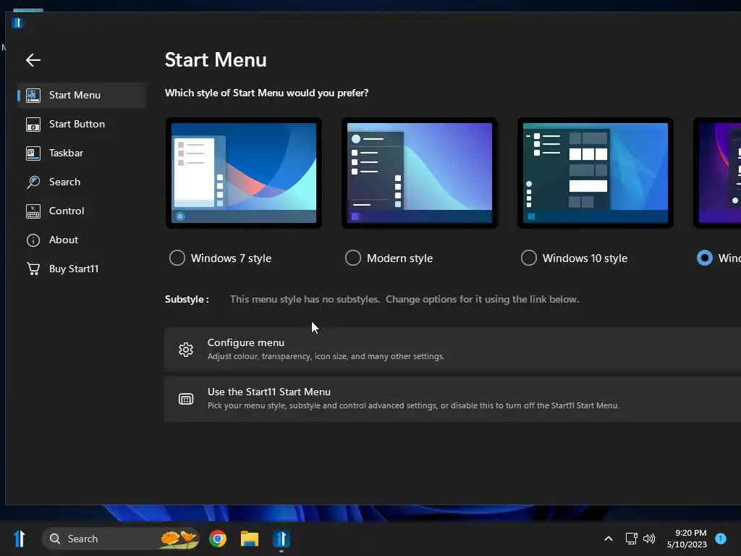This screenshot has height=556, width=741.
Task: Open the Control sidebar section
Action: pyautogui.click(x=81, y=211)
